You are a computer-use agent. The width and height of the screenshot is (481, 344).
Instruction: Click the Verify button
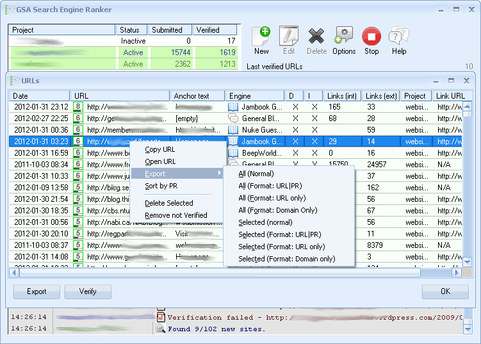(88, 291)
